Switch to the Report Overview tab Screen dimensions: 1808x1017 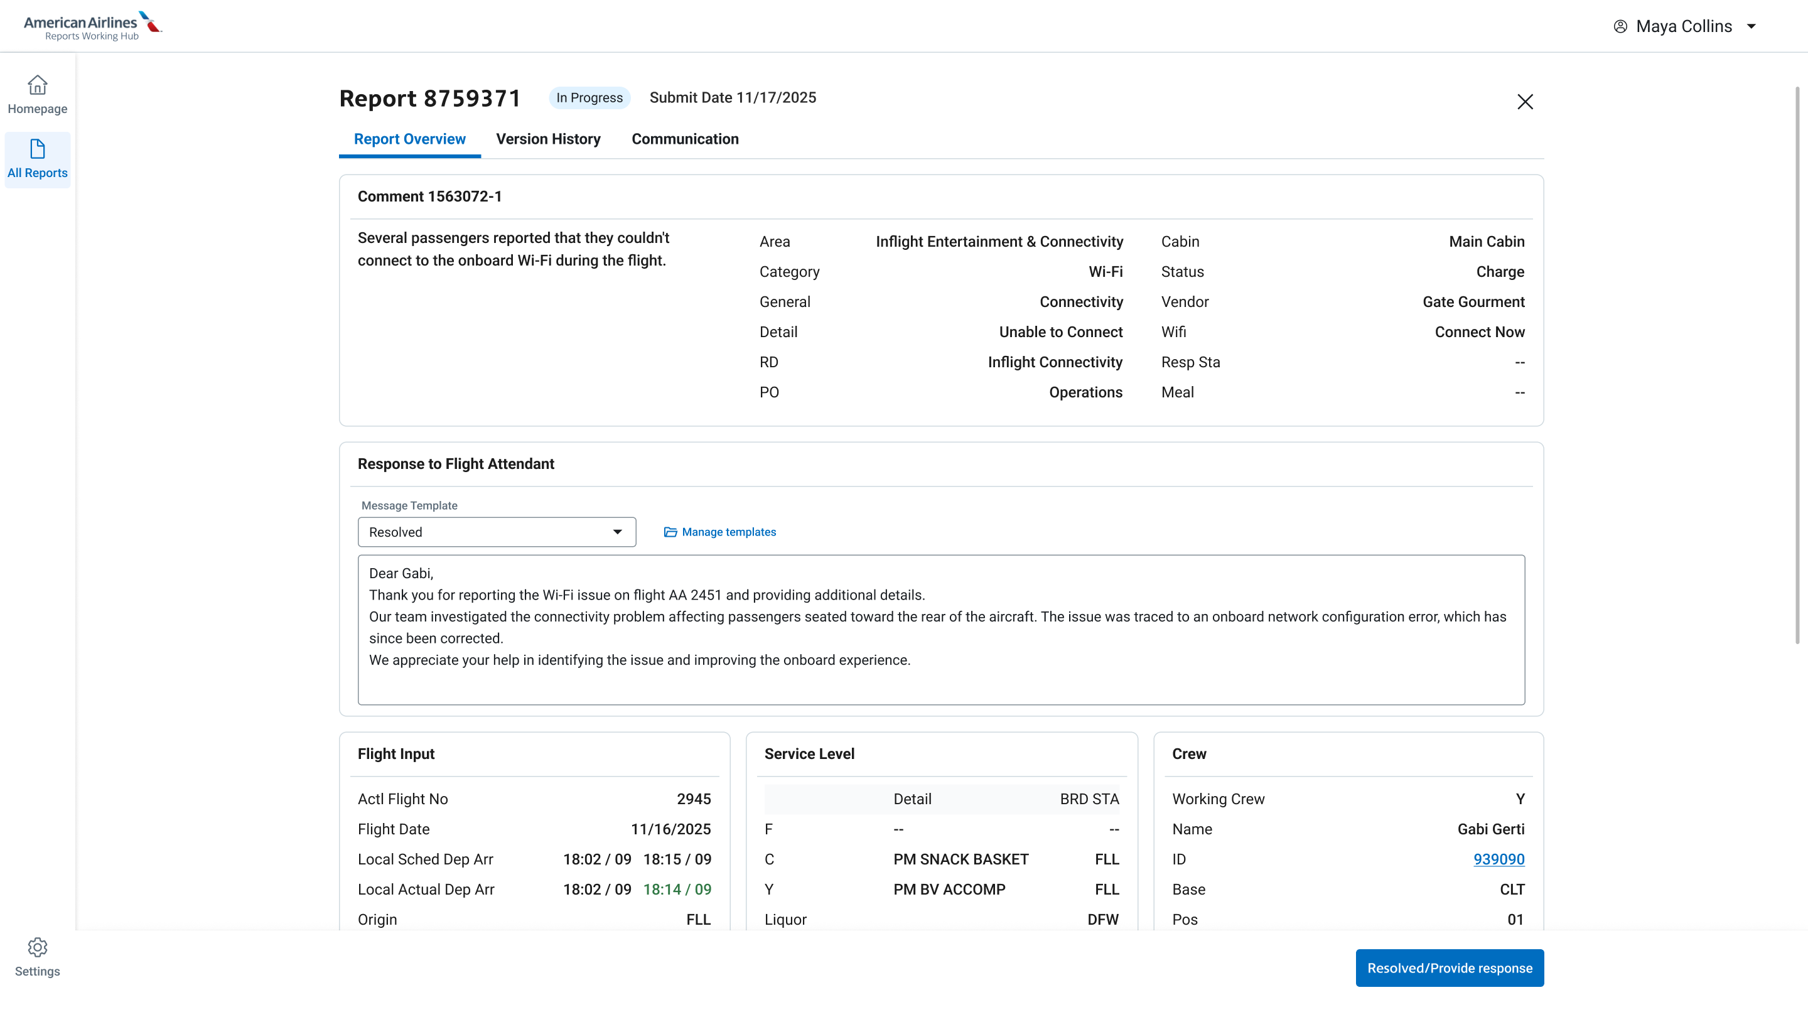coord(410,139)
